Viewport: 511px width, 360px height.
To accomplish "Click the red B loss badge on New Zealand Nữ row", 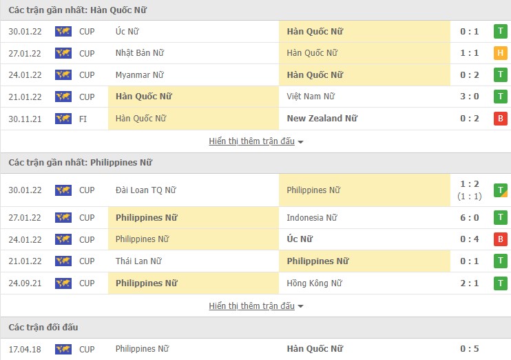I will point(500,118).
